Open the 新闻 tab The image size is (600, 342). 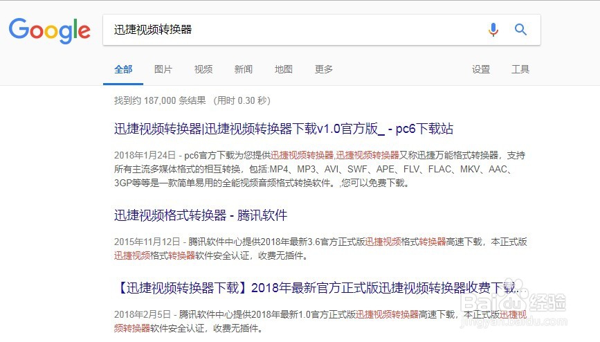point(244,69)
